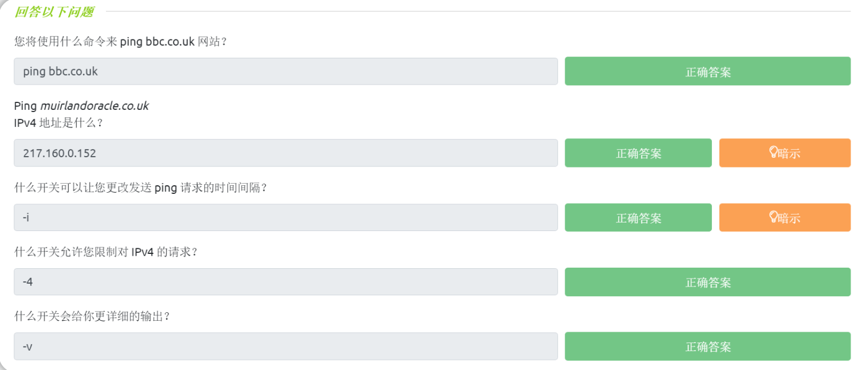Select the answer field showing -i
The height and width of the screenshot is (370, 858).
[x=286, y=217]
